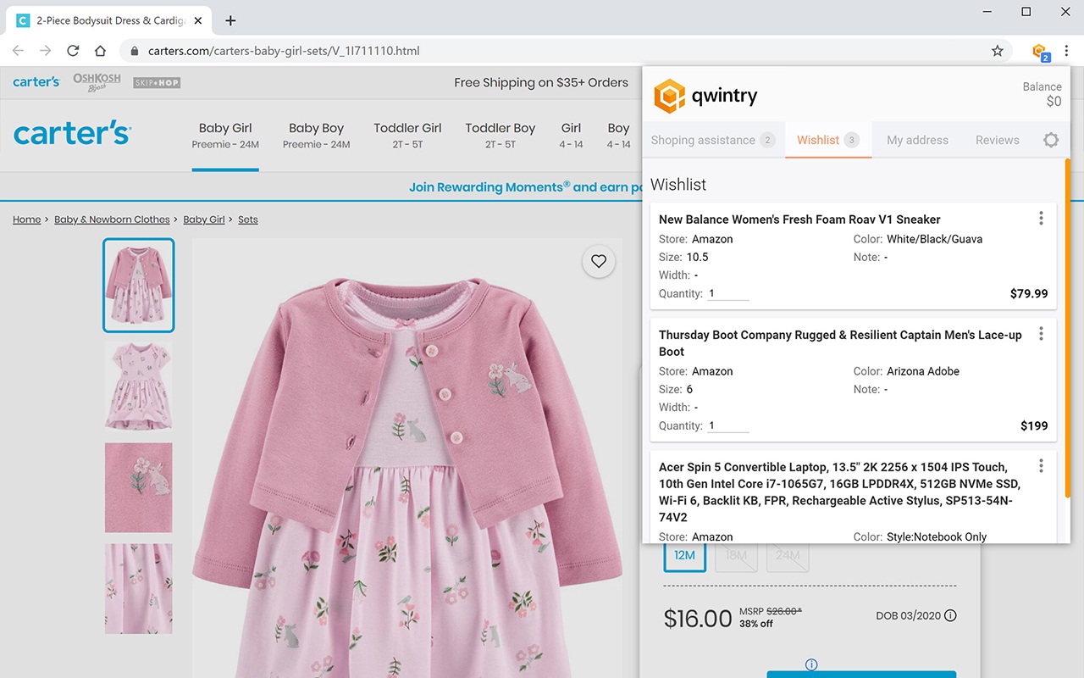Select size 12M
This screenshot has width=1084, height=678.
coord(684,555)
